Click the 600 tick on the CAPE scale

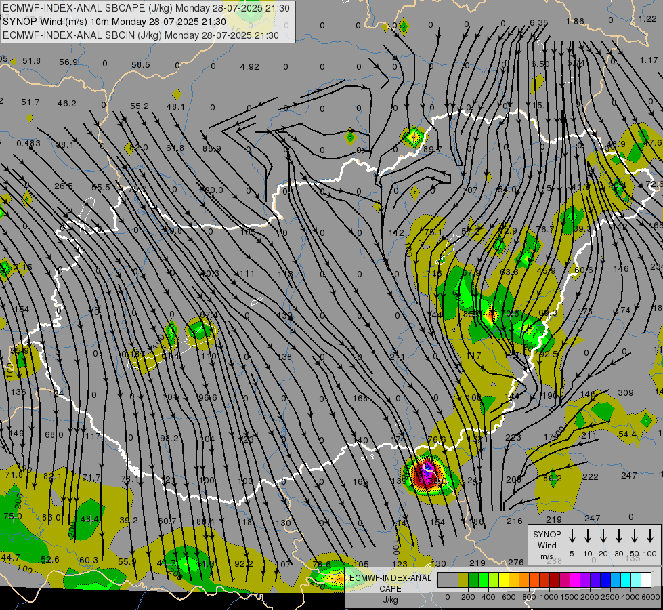(x=509, y=597)
